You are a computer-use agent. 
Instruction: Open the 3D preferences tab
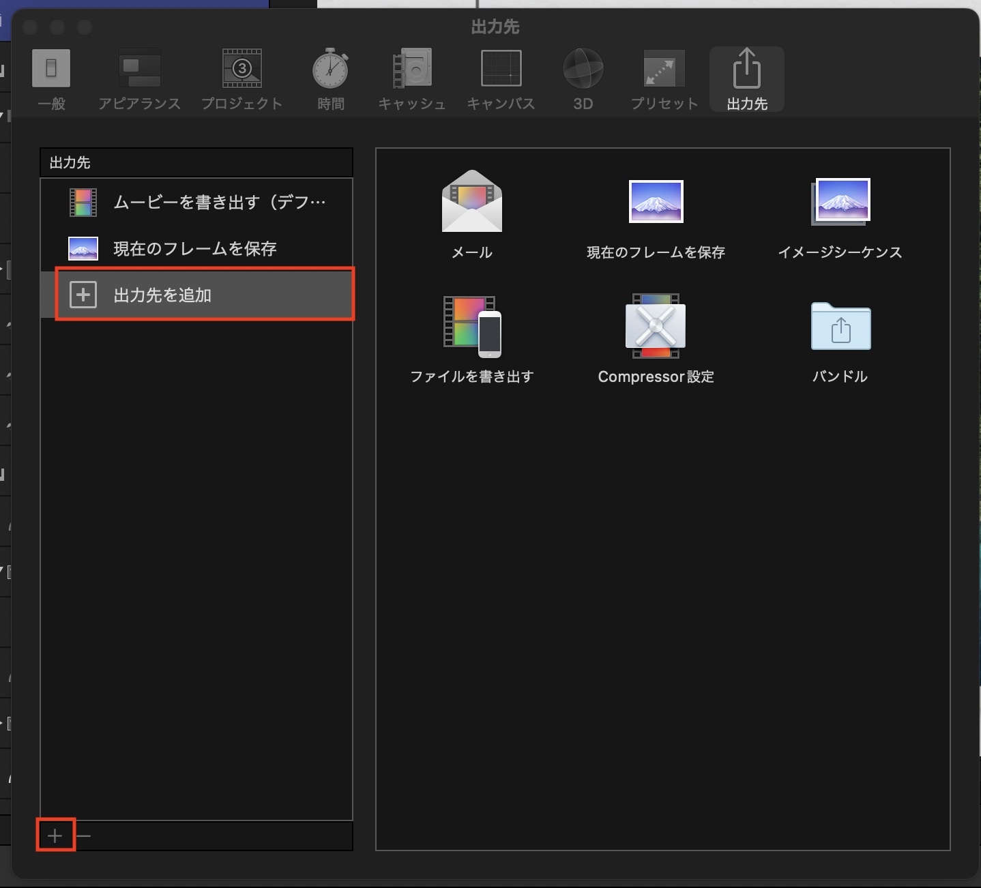coord(583,79)
